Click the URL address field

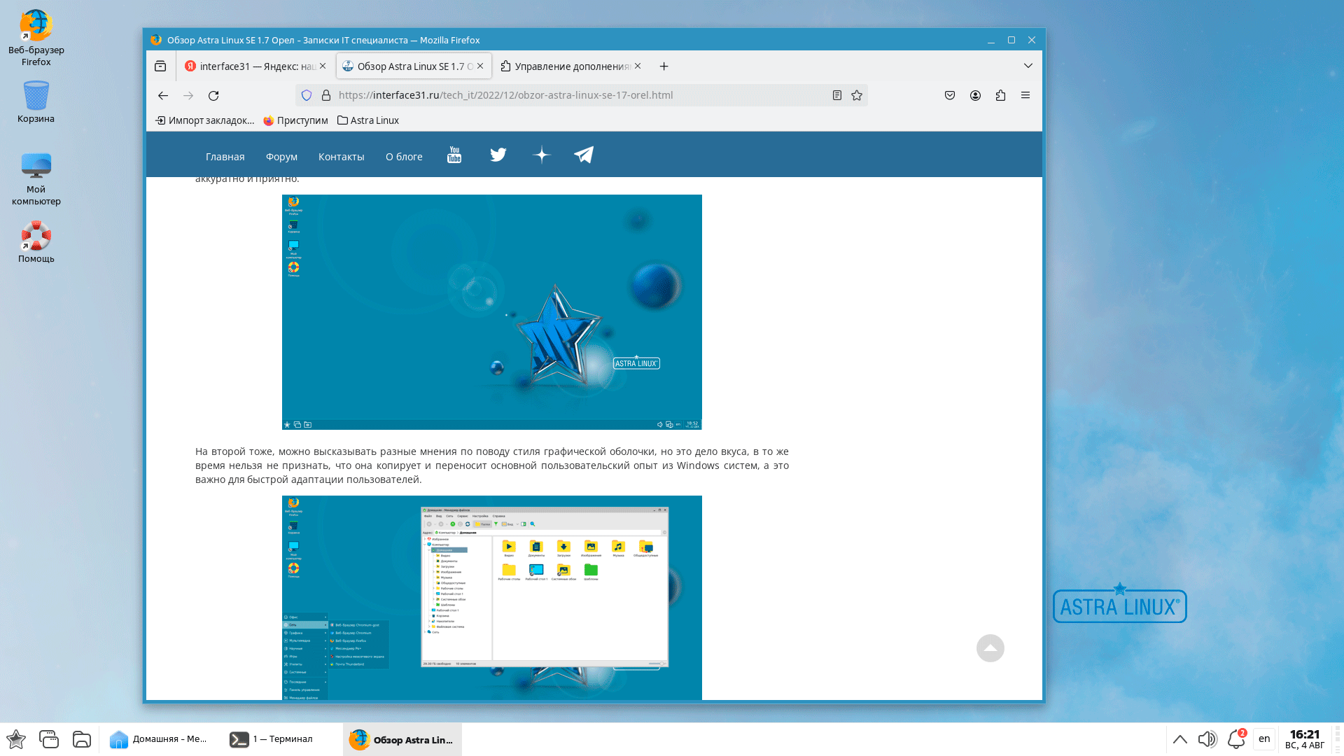tap(581, 95)
